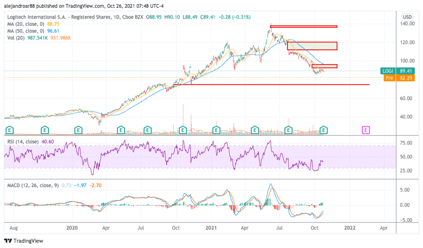Click the close value C89.41
This screenshot has width=423, height=248.
[x=208, y=17]
